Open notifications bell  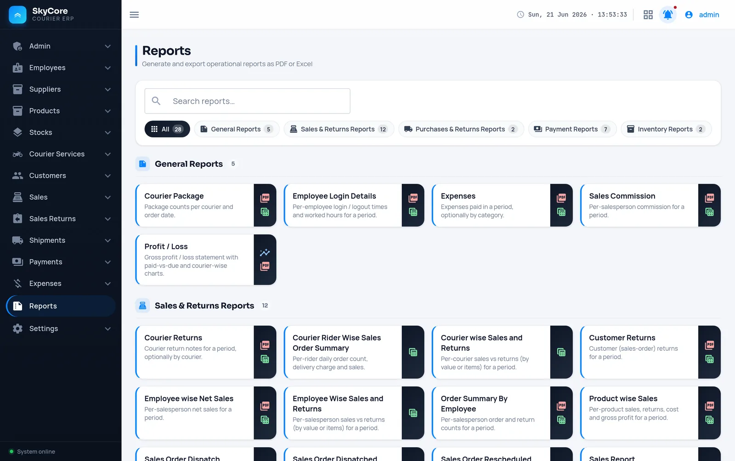[667, 15]
